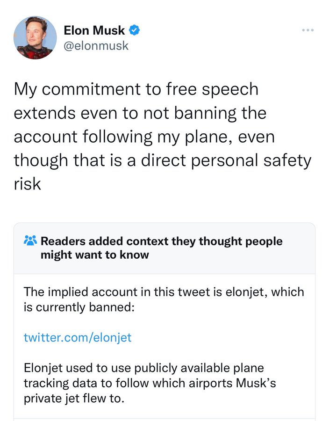This screenshot has width=329, height=421.
Task: Click the "Readers added context they thought people" heading line
Action: (161, 241)
